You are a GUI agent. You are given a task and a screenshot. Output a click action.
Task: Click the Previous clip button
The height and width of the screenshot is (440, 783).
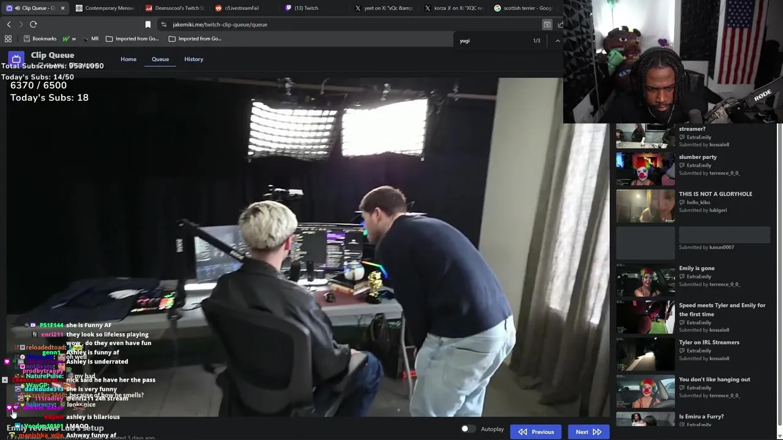coord(536,432)
